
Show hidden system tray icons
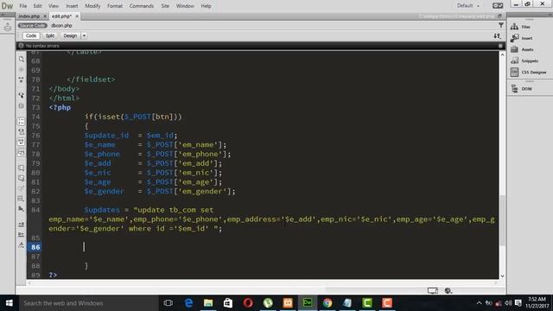coord(479,303)
